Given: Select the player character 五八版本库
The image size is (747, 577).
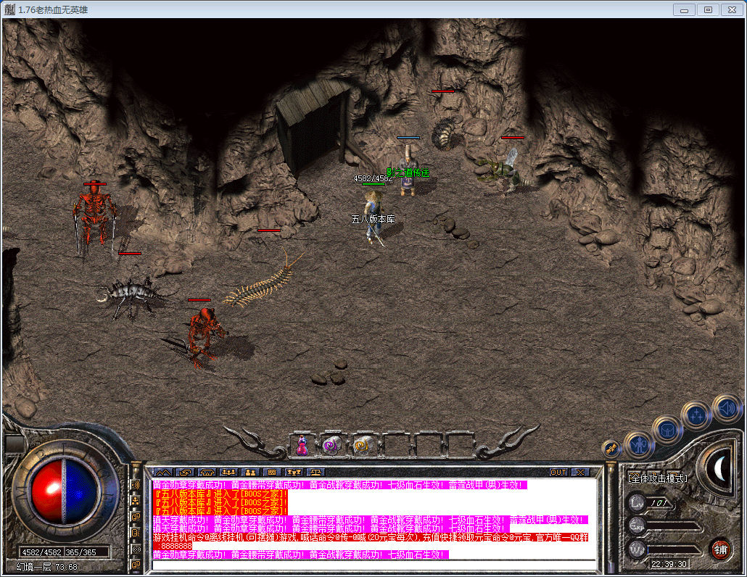Looking at the screenshot, I should pyautogui.click(x=374, y=218).
